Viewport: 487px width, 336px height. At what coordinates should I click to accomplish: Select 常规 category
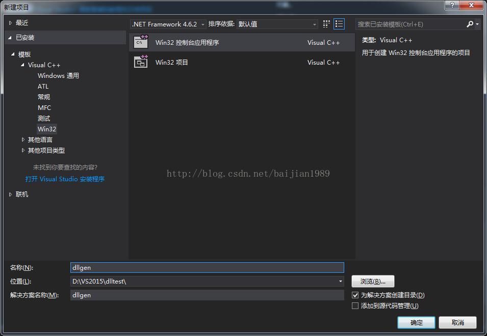point(44,97)
